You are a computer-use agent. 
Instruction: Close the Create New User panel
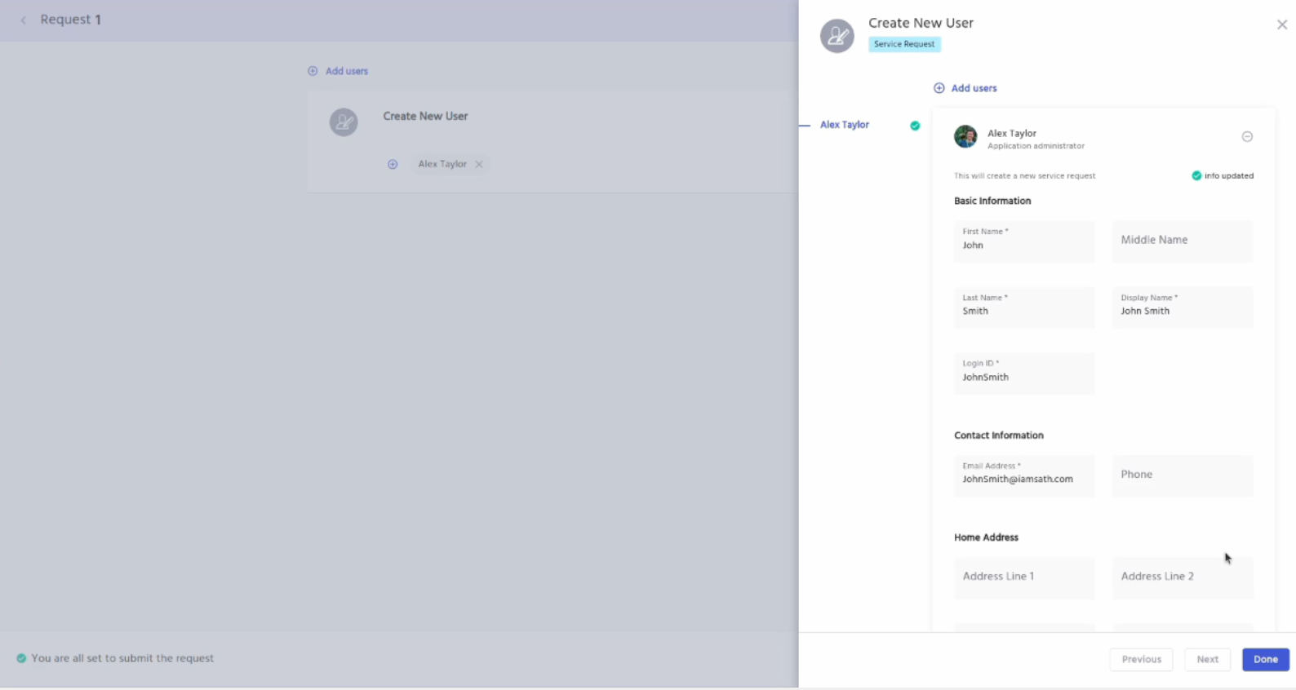[x=1281, y=24]
